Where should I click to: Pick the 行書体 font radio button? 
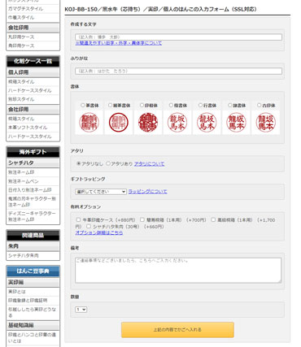[x=200, y=105]
